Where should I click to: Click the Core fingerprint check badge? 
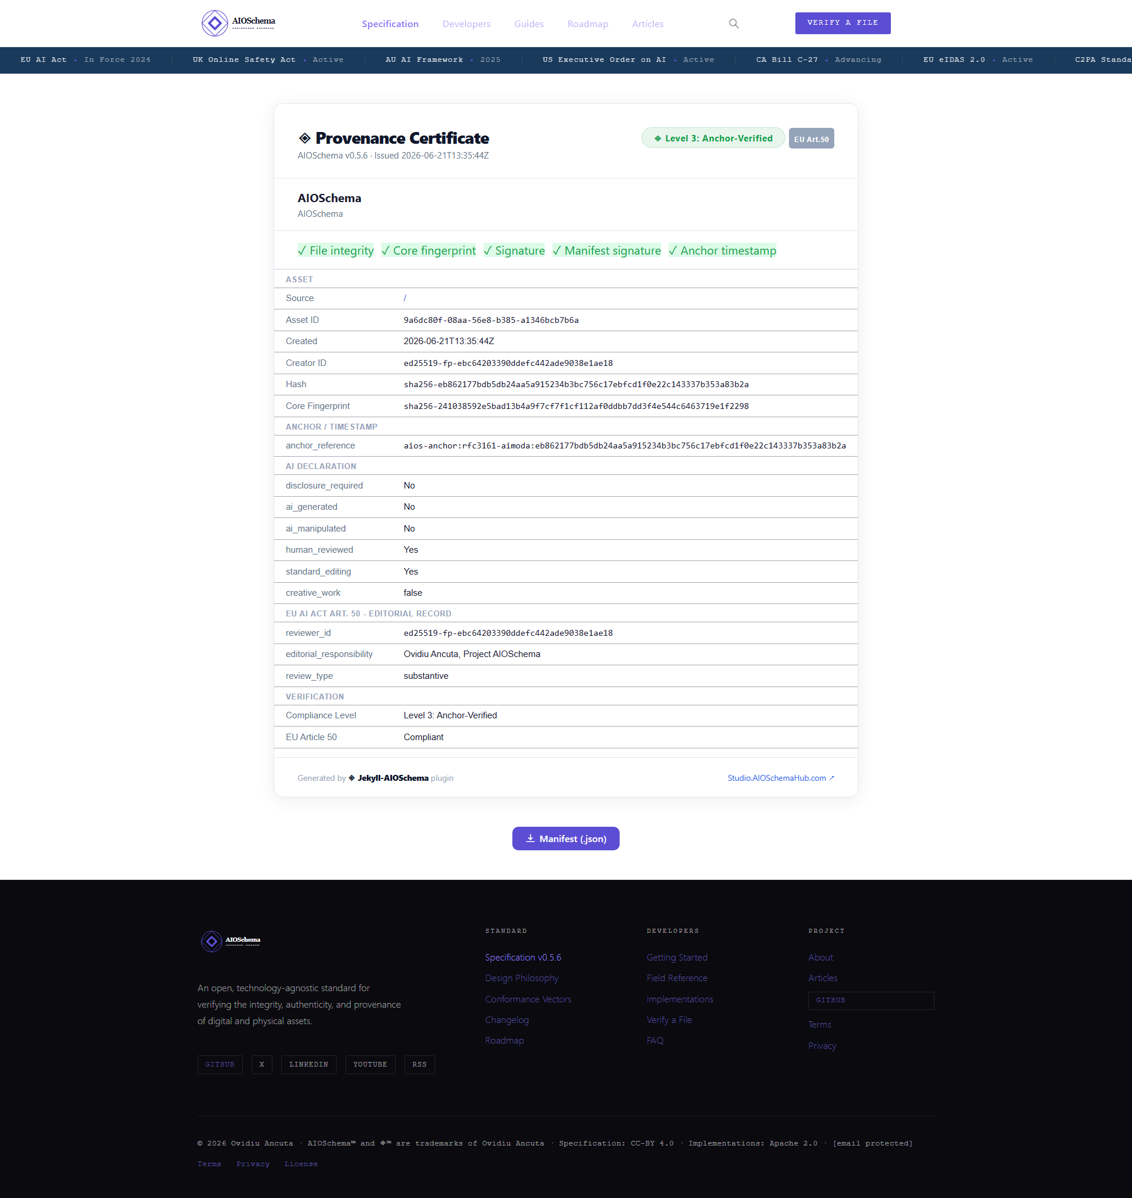click(429, 250)
